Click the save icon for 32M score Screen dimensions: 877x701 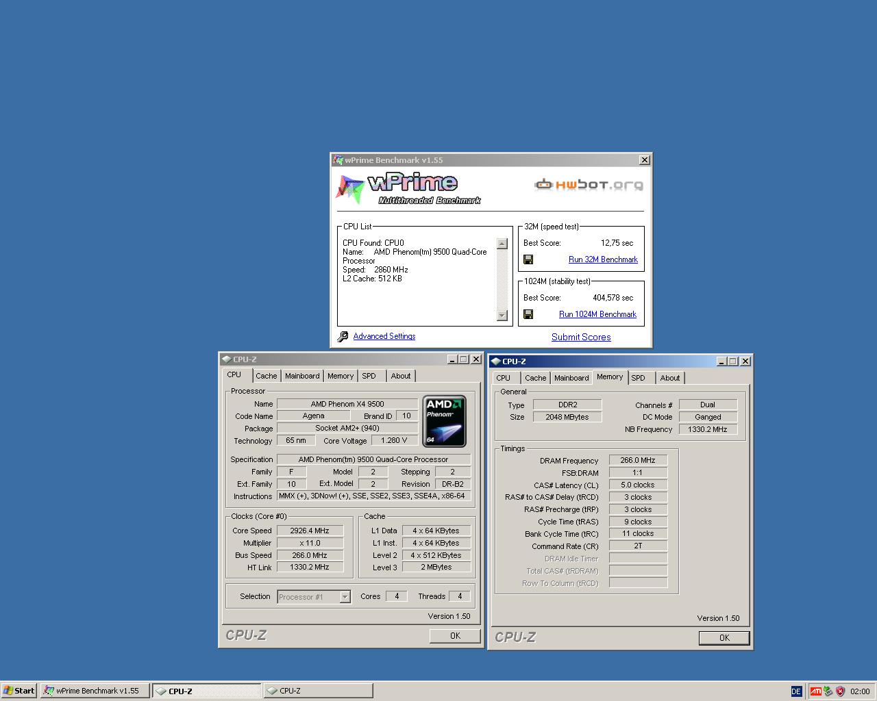(528, 259)
